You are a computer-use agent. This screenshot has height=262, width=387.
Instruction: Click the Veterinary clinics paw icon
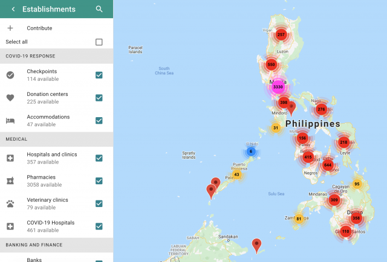(10, 203)
